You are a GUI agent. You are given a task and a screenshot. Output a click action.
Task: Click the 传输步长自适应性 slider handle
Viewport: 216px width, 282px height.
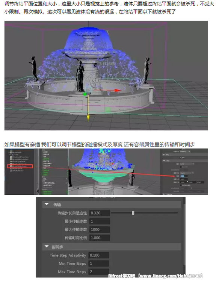pyautogui.click(x=133, y=213)
